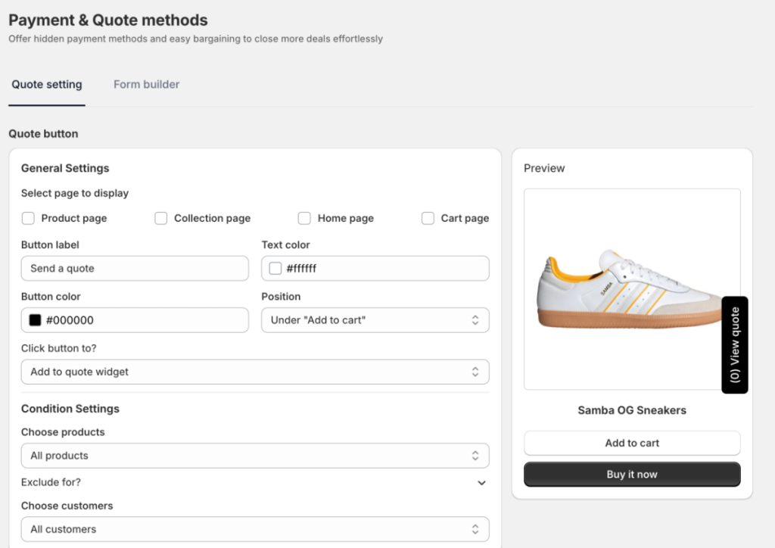This screenshot has width=775, height=548.
Task: Click the Samba OG Sneakers product title
Action: click(632, 410)
